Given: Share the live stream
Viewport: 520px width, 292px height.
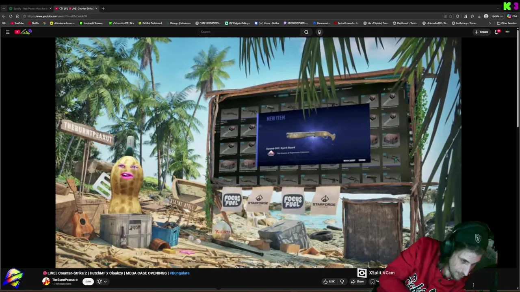Looking at the screenshot, I should coord(357,281).
